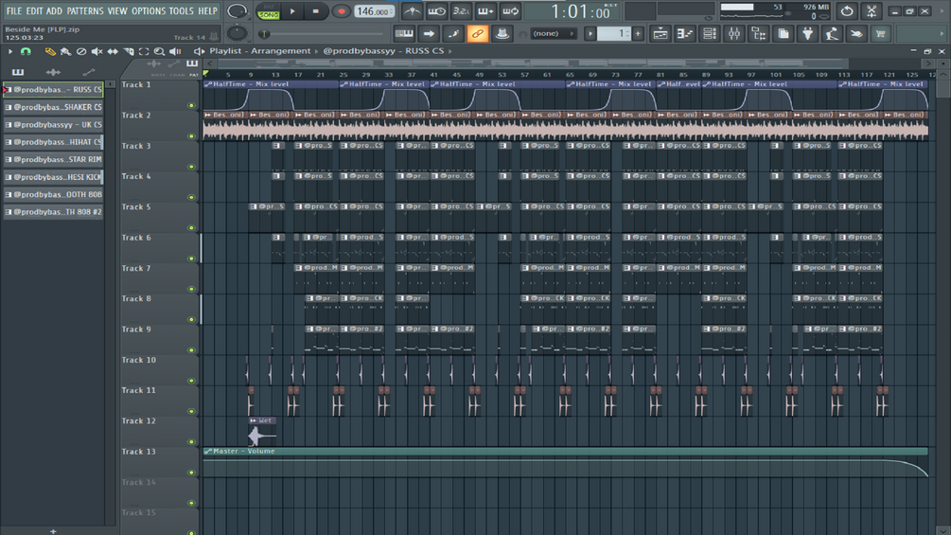Open the content library shopping cart
The width and height of the screenshot is (951, 535).
[x=881, y=33]
